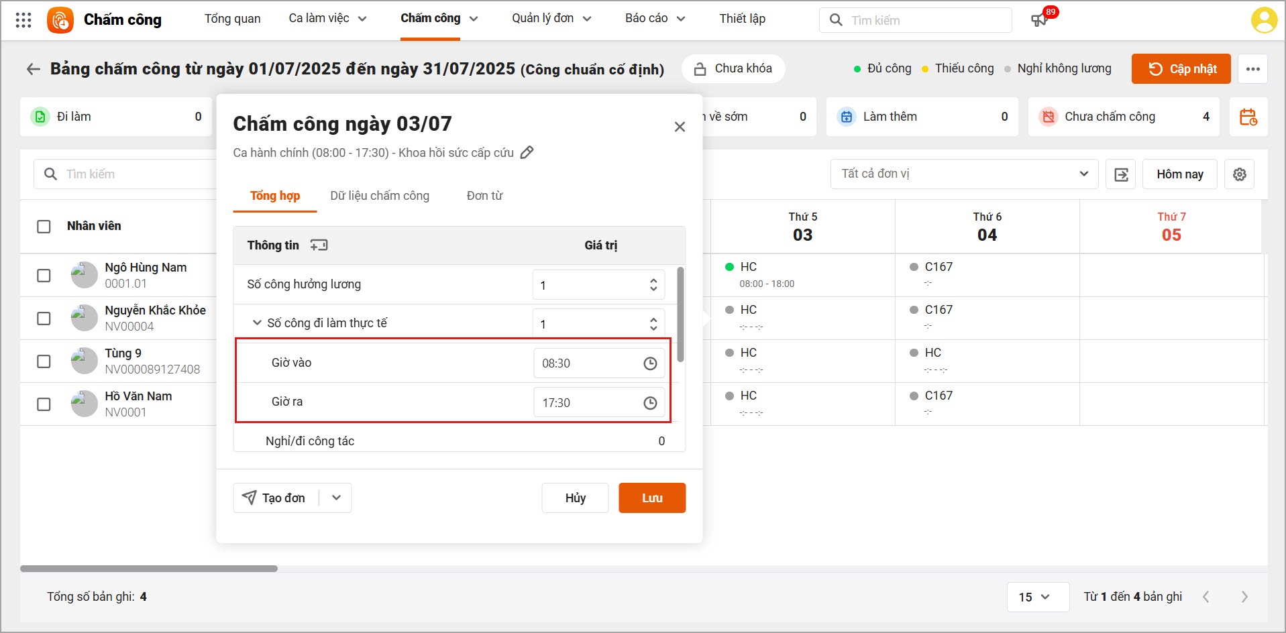The image size is (1286, 633).
Task: Open clock picker for Giờ ra
Action: click(650, 403)
